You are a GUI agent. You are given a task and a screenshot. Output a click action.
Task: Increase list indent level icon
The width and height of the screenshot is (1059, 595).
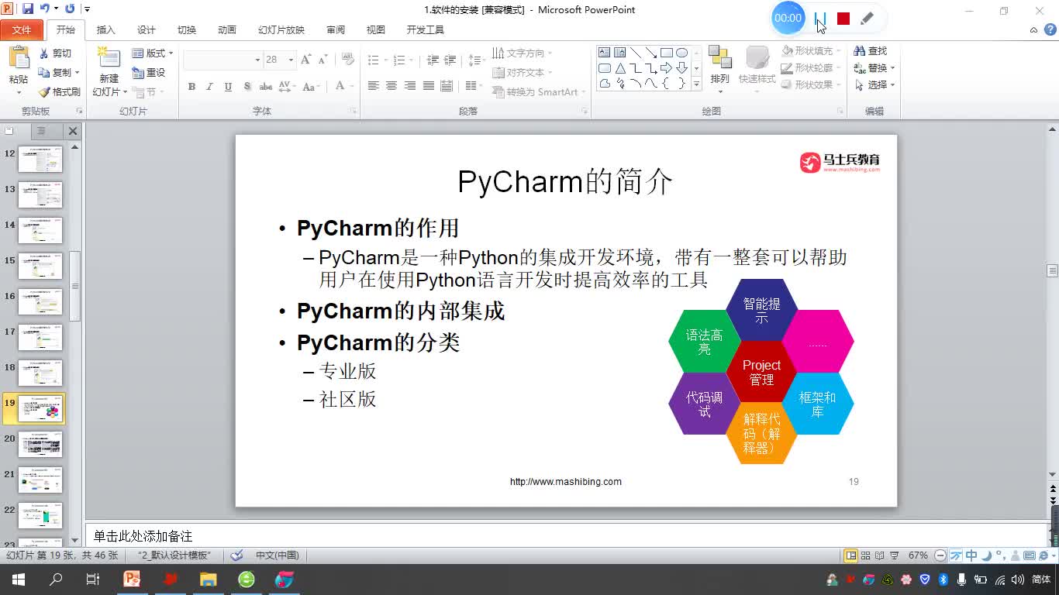point(451,60)
